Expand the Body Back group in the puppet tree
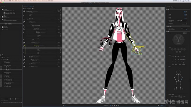 click(x=31, y=55)
